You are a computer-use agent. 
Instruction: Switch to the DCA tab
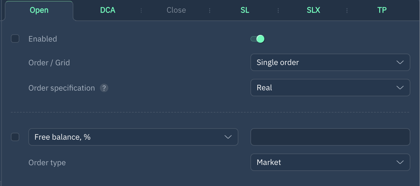[108, 10]
